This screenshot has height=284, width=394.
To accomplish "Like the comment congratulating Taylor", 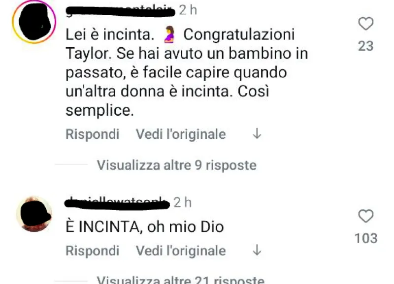I will coord(365,23).
